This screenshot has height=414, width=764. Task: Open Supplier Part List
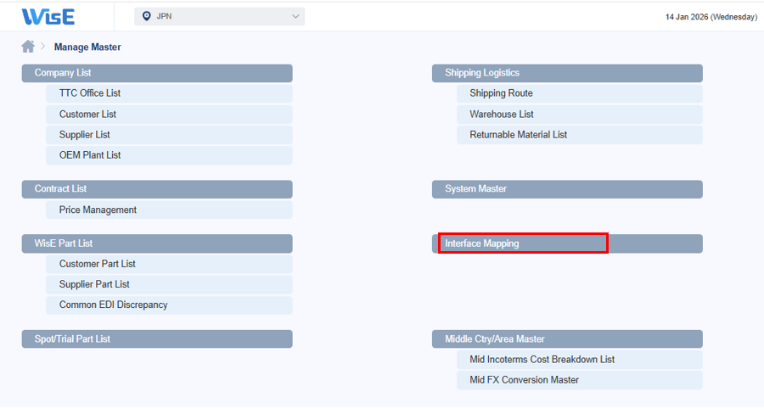coord(169,284)
